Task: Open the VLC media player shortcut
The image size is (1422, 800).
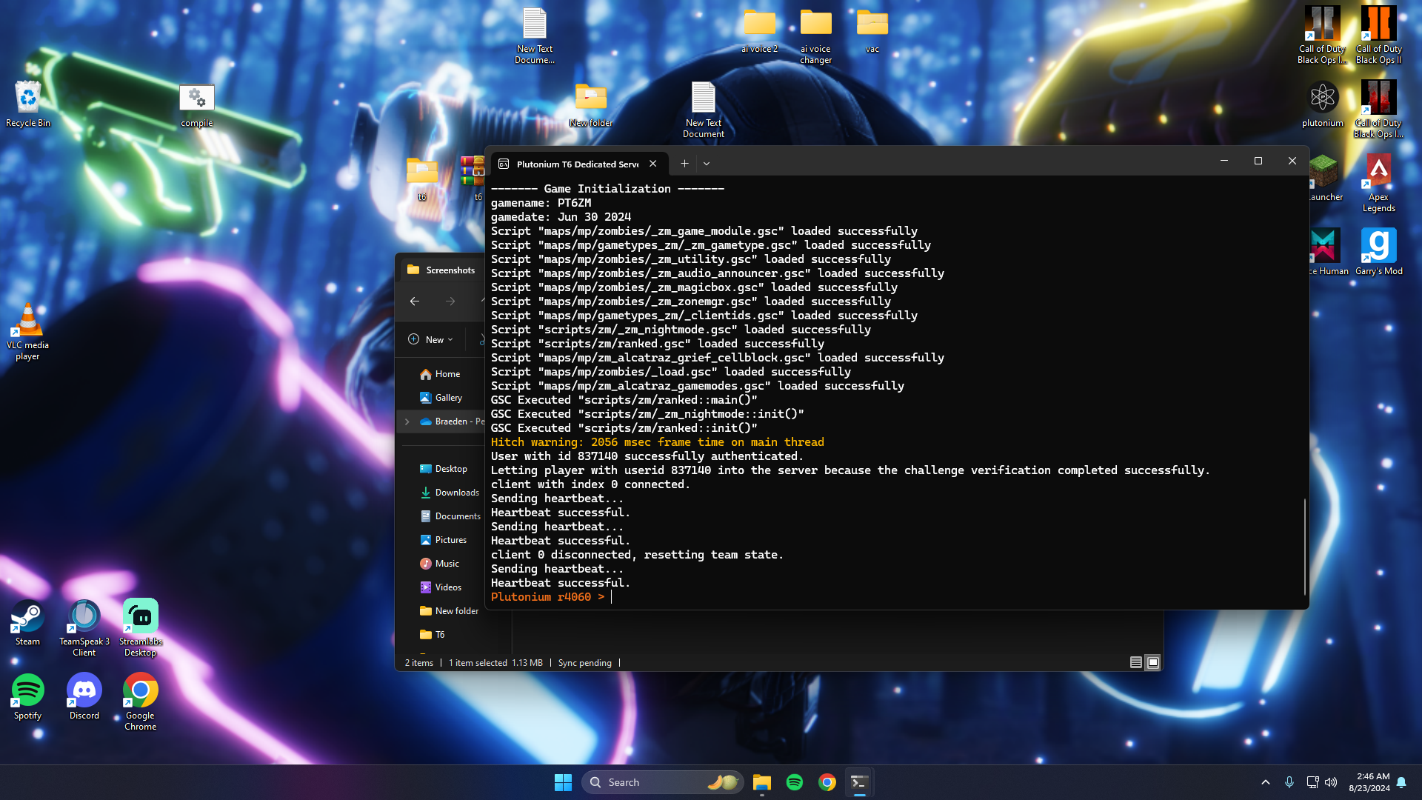Action: (27, 331)
